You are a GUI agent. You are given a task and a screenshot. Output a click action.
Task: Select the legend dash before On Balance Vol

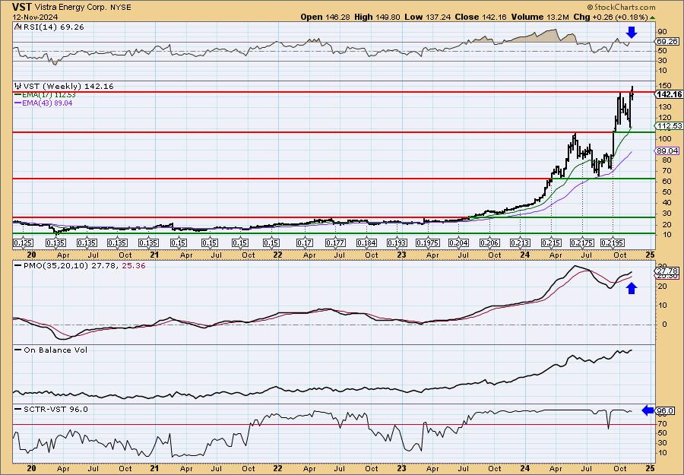tap(18, 350)
